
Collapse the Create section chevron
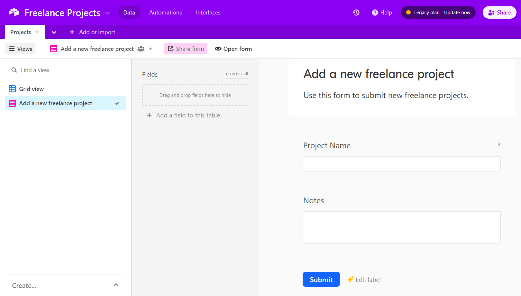click(x=116, y=285)
